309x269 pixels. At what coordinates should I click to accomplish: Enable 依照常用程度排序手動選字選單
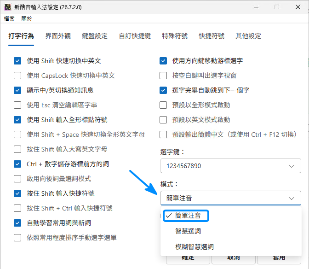[17, 238]
